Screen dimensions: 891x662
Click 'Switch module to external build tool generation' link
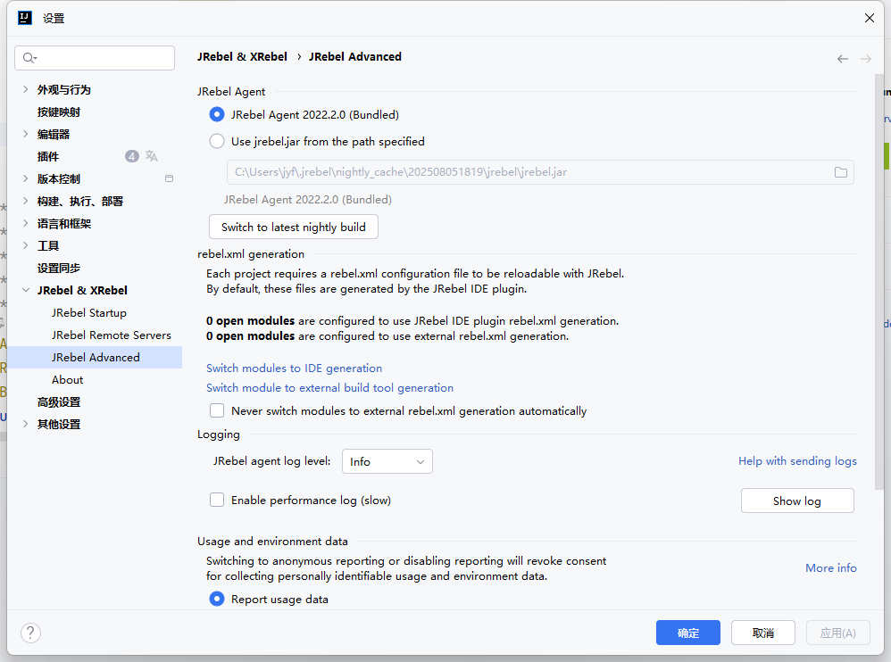pyautogui.click(x=329, y=388)
